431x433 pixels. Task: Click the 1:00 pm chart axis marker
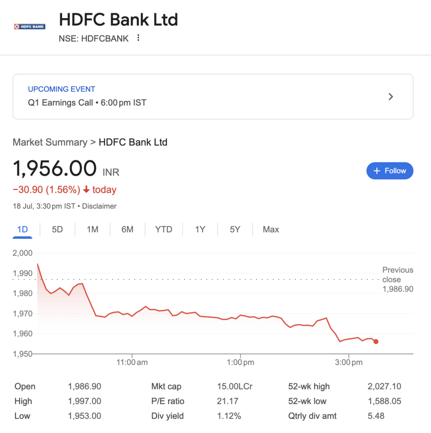(240, 362)
